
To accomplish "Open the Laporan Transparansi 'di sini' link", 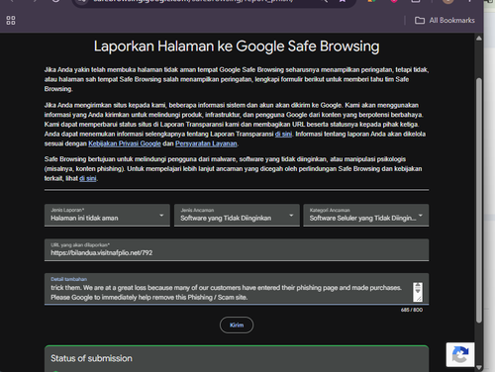I will pyautogui.click(x=283, y=134).
